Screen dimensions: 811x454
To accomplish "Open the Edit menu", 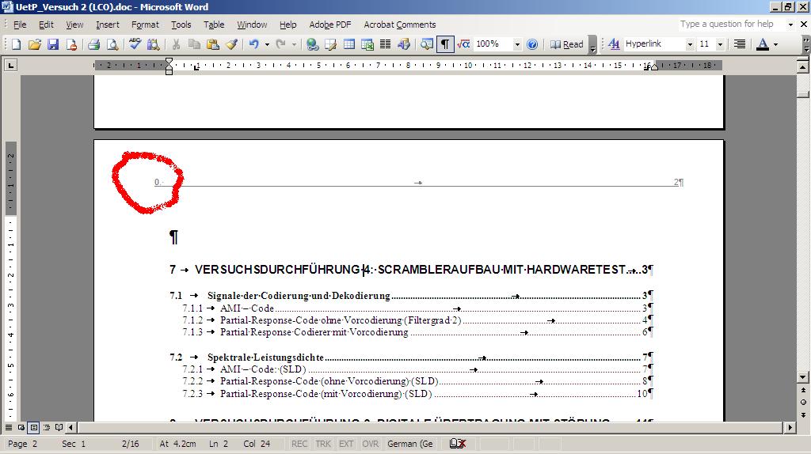I will [x=46, y=25].
